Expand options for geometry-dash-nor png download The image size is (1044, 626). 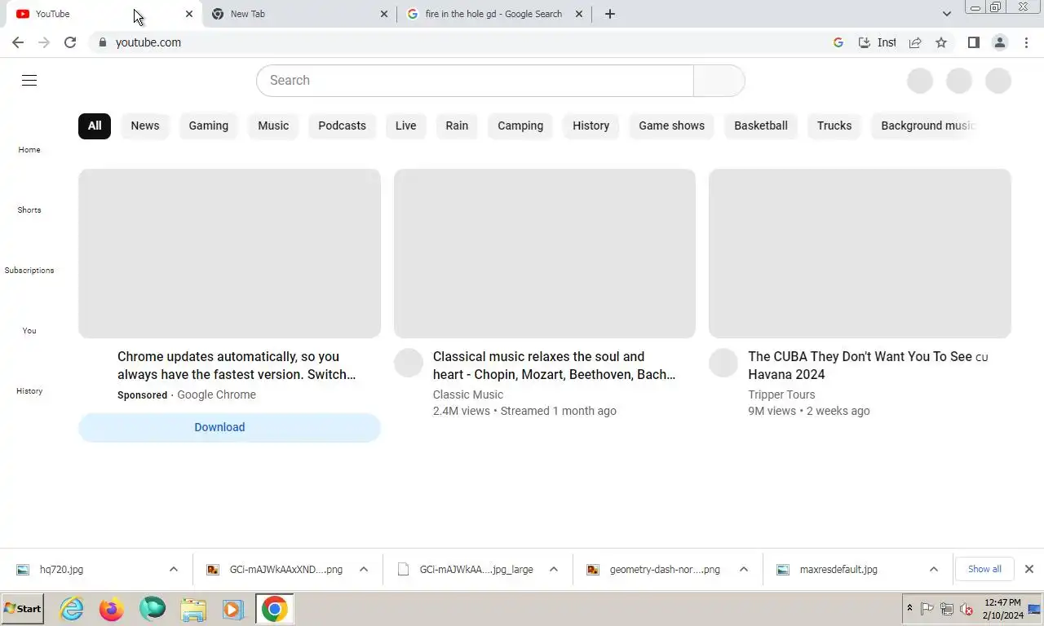coord(744,570)
